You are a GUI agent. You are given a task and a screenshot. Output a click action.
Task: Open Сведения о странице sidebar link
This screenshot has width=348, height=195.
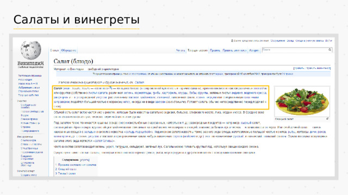[x=27, y=158]
